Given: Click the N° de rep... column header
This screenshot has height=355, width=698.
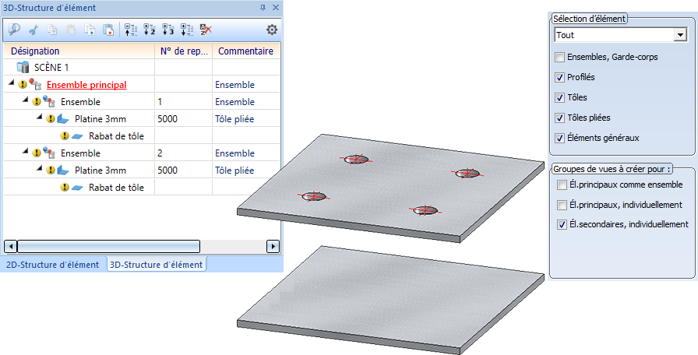Looking at the screenshot, I should pos(183,51).
